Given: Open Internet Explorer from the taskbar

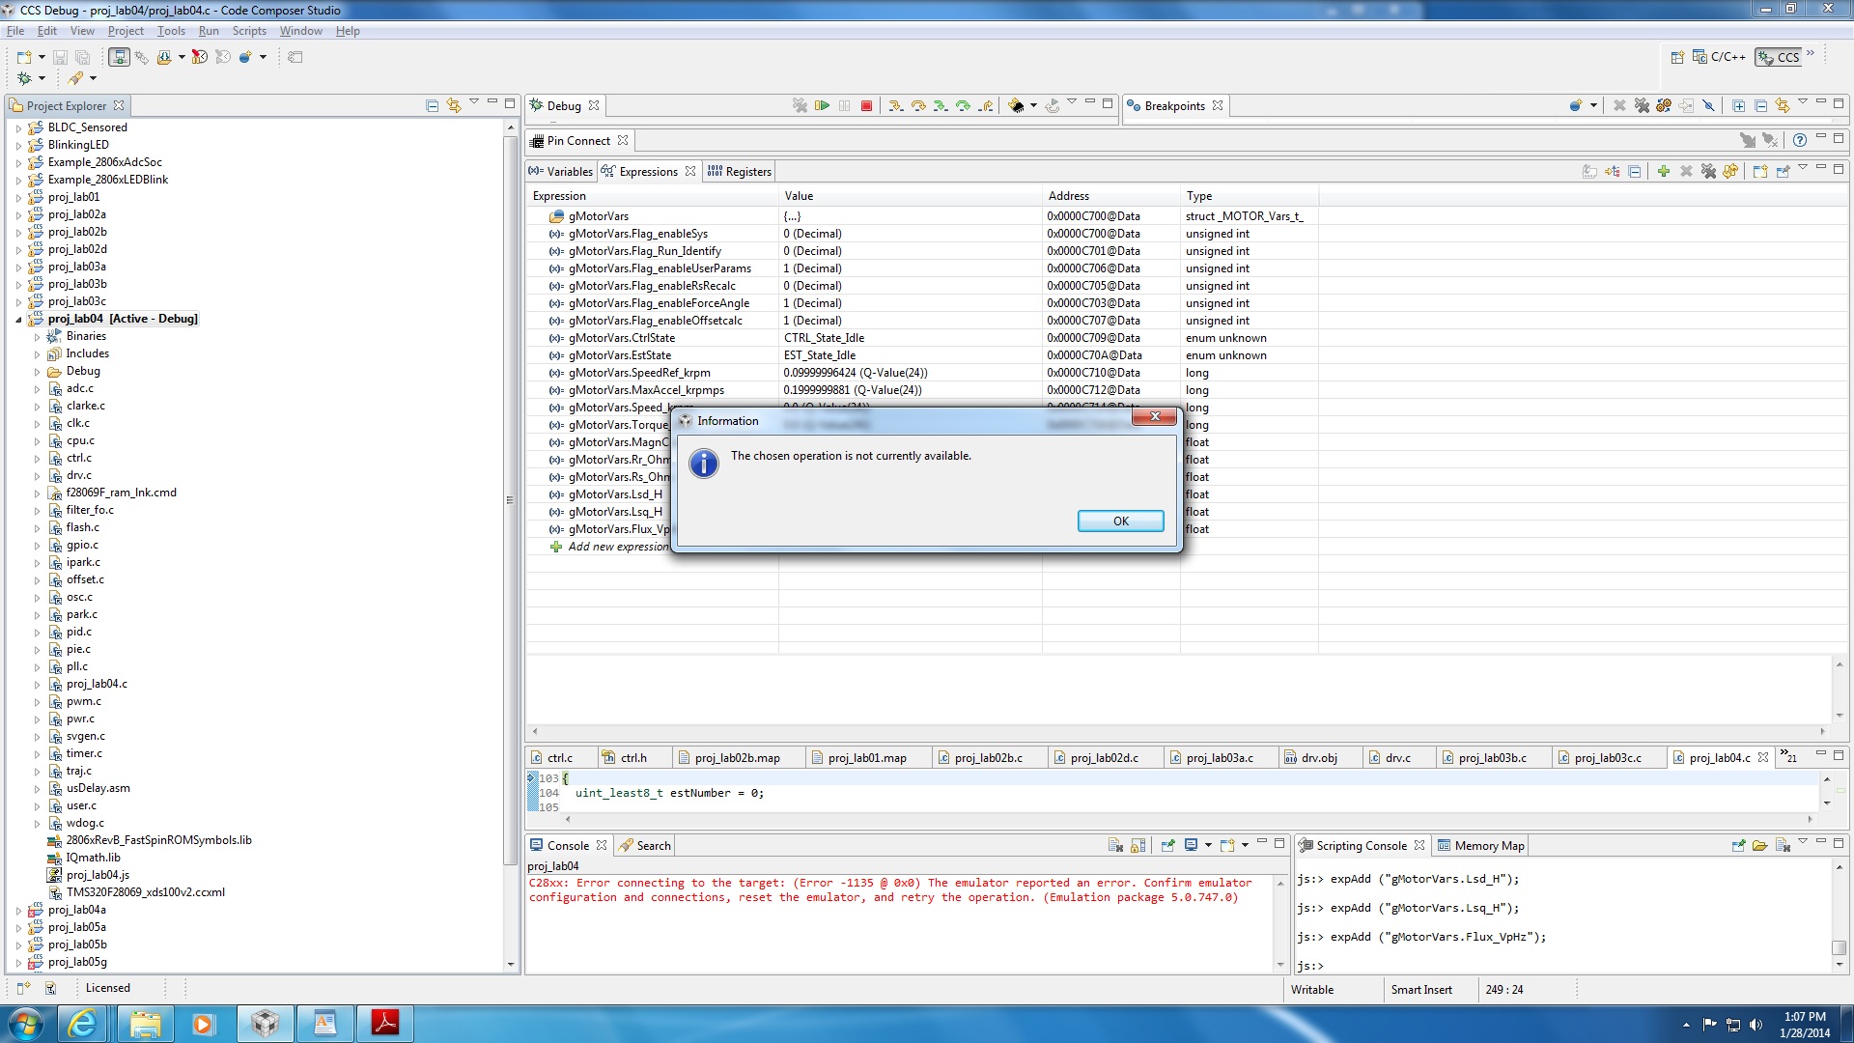Looking at the screenshot, I should 82,1023.
